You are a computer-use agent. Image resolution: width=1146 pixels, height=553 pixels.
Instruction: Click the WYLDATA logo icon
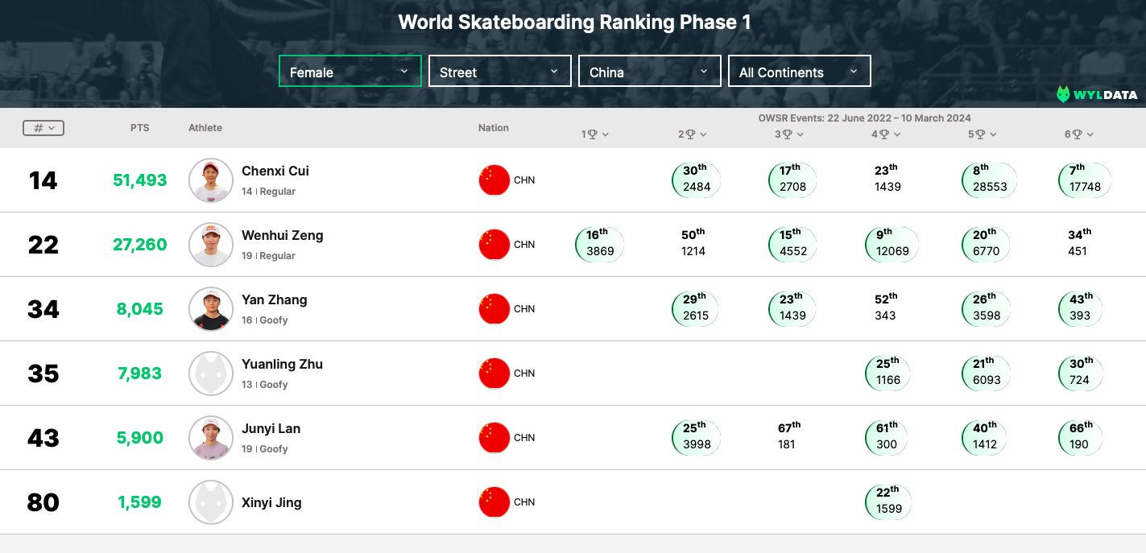1064,94
